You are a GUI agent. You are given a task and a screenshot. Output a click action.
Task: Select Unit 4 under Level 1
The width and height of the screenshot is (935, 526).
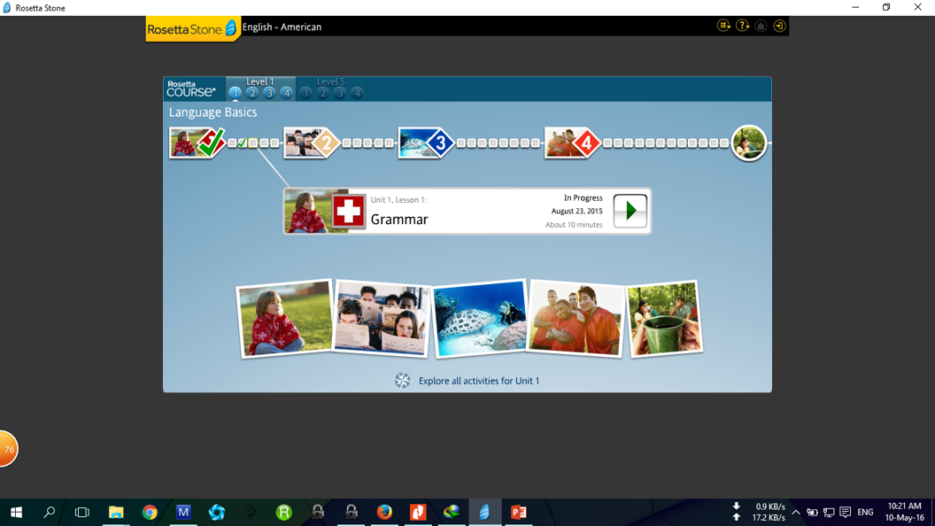point(287,93)
